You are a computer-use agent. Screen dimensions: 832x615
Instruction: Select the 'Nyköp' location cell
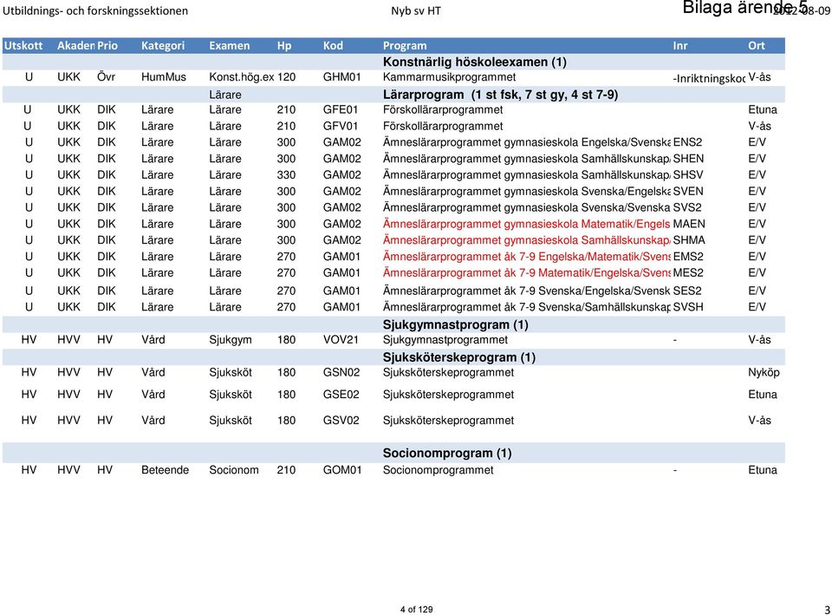[764, 372]
